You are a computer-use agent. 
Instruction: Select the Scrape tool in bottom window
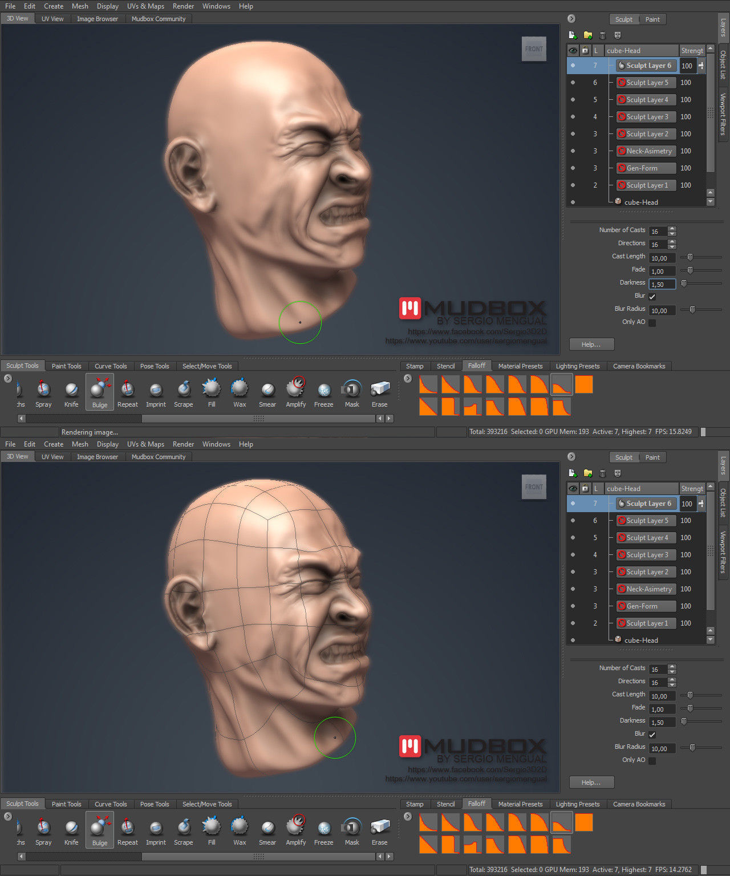click(183, 832)
